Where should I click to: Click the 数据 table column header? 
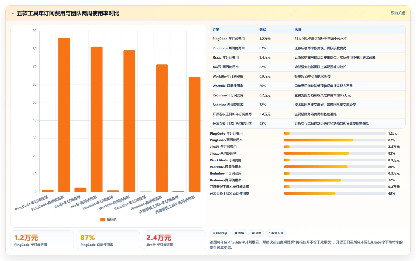pos(263,30)
